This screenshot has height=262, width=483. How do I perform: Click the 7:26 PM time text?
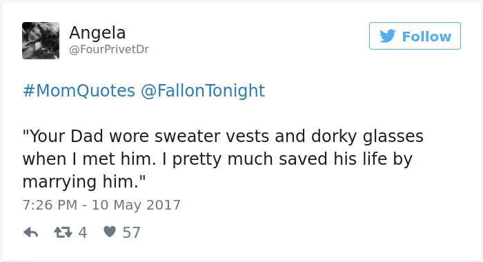point(50,205)
